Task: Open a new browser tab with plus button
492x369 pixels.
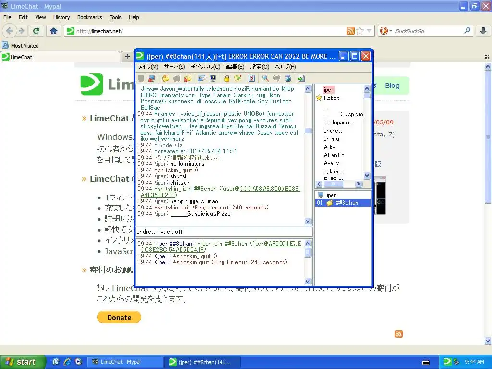Action: (127, 57)
